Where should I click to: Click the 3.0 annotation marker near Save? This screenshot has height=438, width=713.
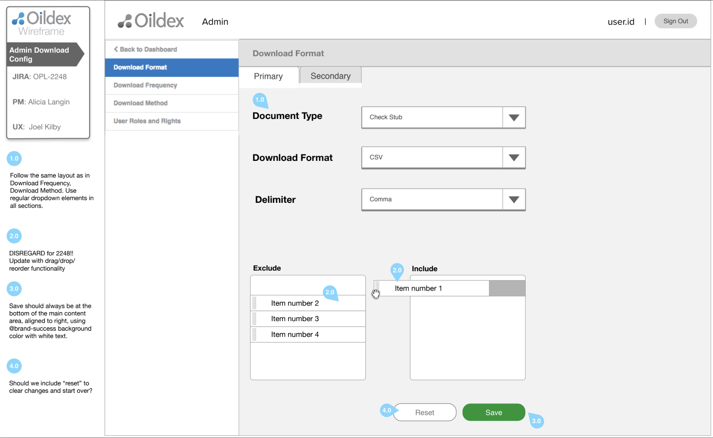tap(536, 421)
